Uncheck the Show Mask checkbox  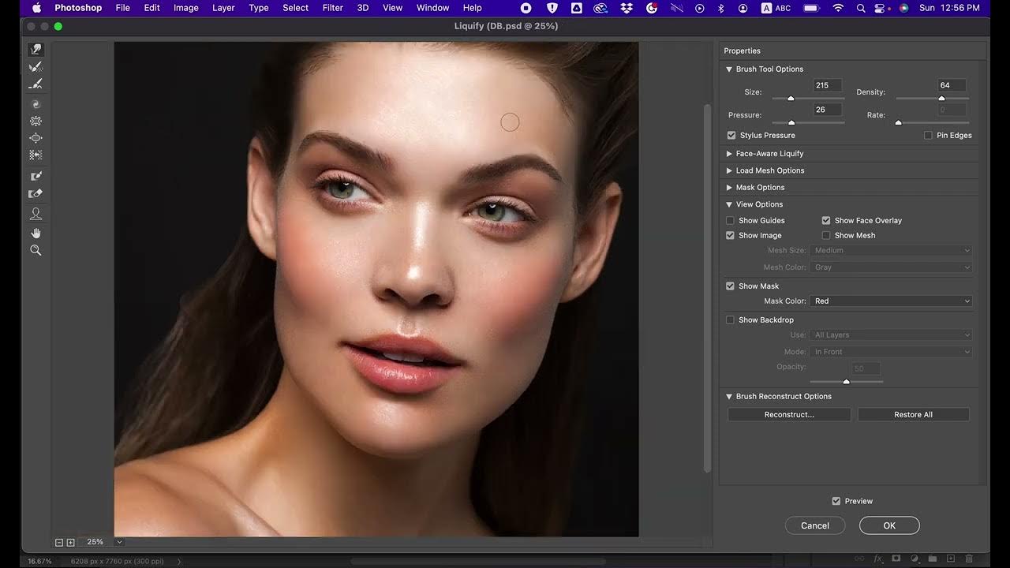pyautogui.click(x=730, y=286)
